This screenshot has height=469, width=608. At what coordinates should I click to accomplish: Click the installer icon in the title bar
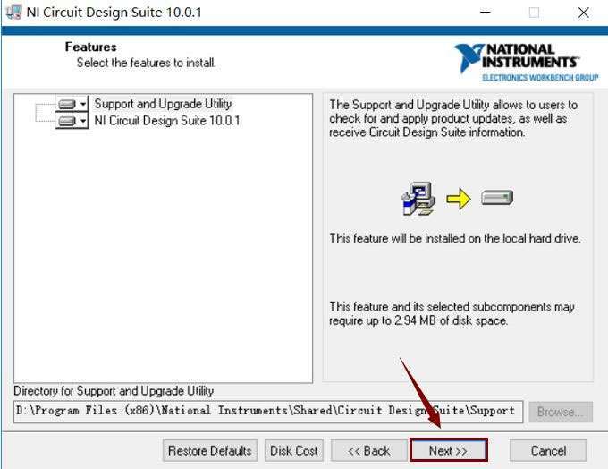[14, 12]
